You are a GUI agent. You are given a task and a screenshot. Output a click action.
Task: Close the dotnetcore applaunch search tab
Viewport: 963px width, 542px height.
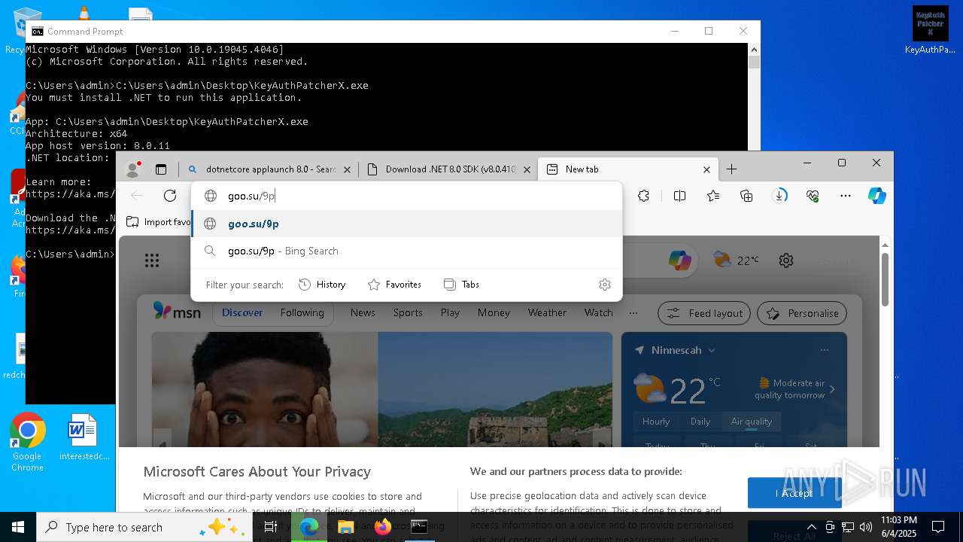(x=347, y=169)
